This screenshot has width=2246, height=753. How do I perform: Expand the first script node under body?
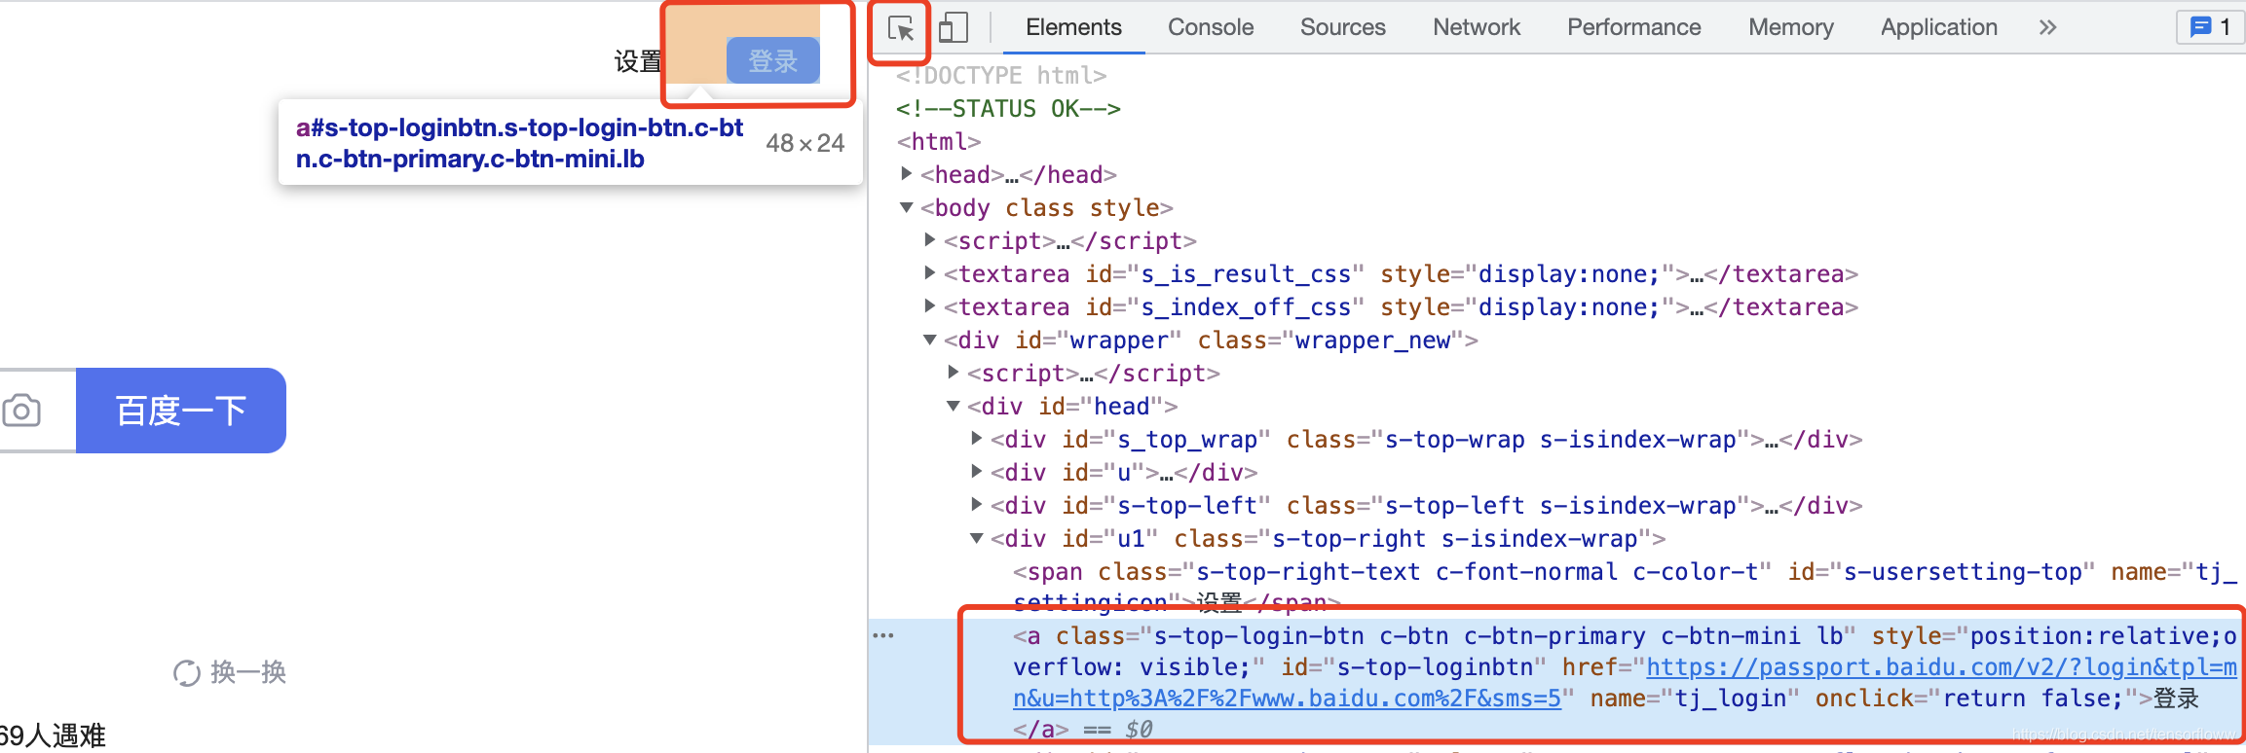coord(930,240)
